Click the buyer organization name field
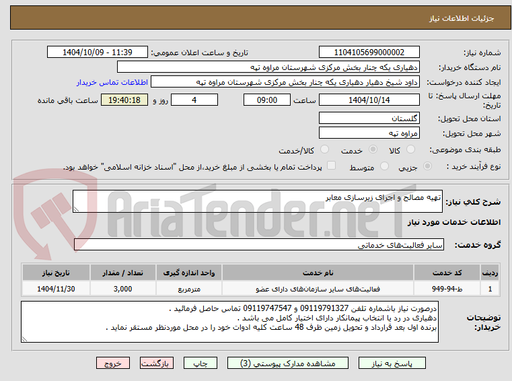The width and height of the screenshot is (512, 381). pos(268,67)
